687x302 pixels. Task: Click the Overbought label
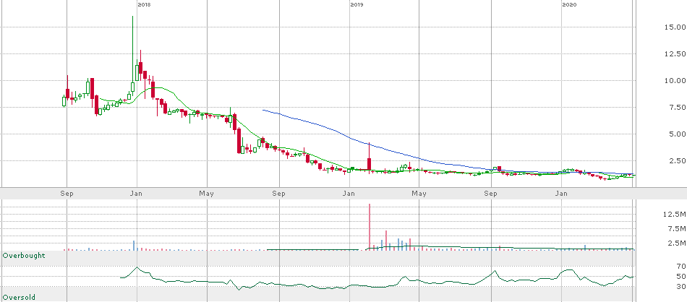coord(24,255)
